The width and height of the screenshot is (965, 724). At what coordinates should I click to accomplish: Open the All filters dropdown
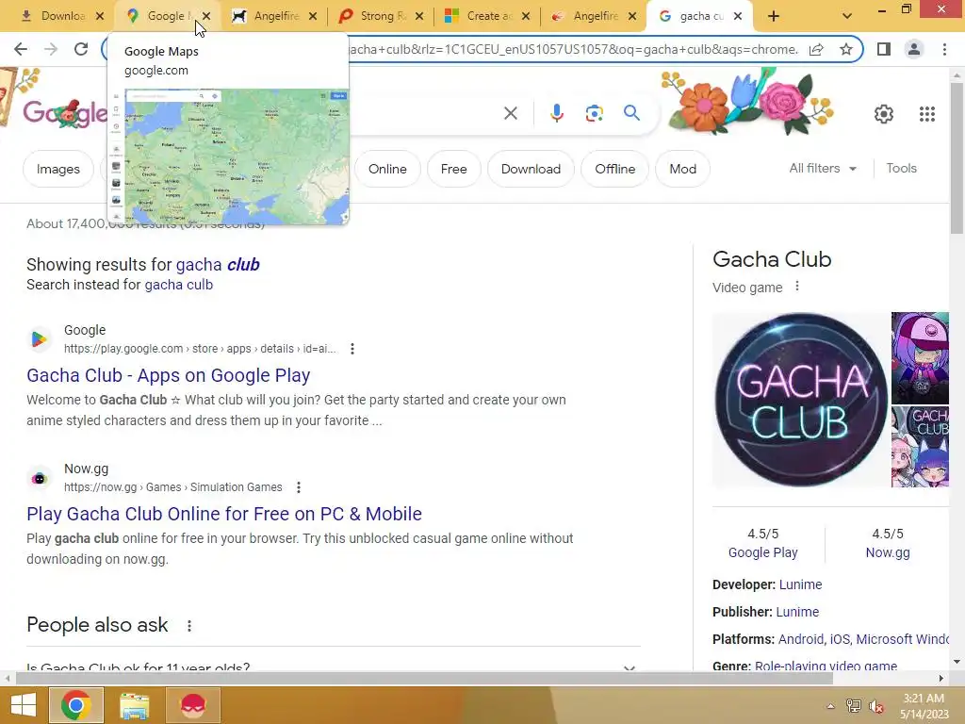(822, 168)
